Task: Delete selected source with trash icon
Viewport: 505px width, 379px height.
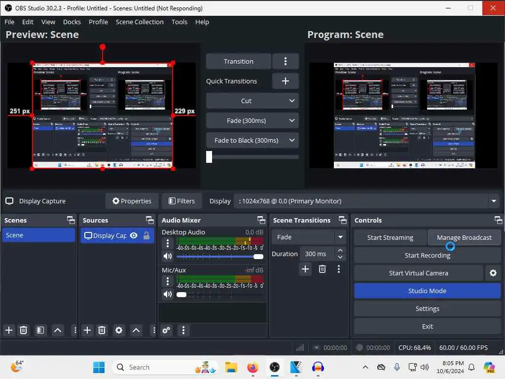Action: [102, 330]
